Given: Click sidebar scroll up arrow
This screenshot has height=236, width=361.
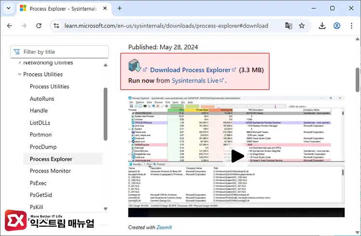Looking at the screenshot, I should tap(105, 65).
